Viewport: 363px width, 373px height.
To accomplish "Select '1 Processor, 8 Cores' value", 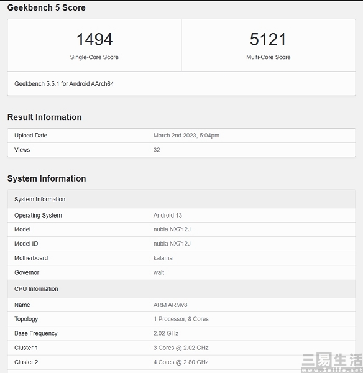I will 181,319.
